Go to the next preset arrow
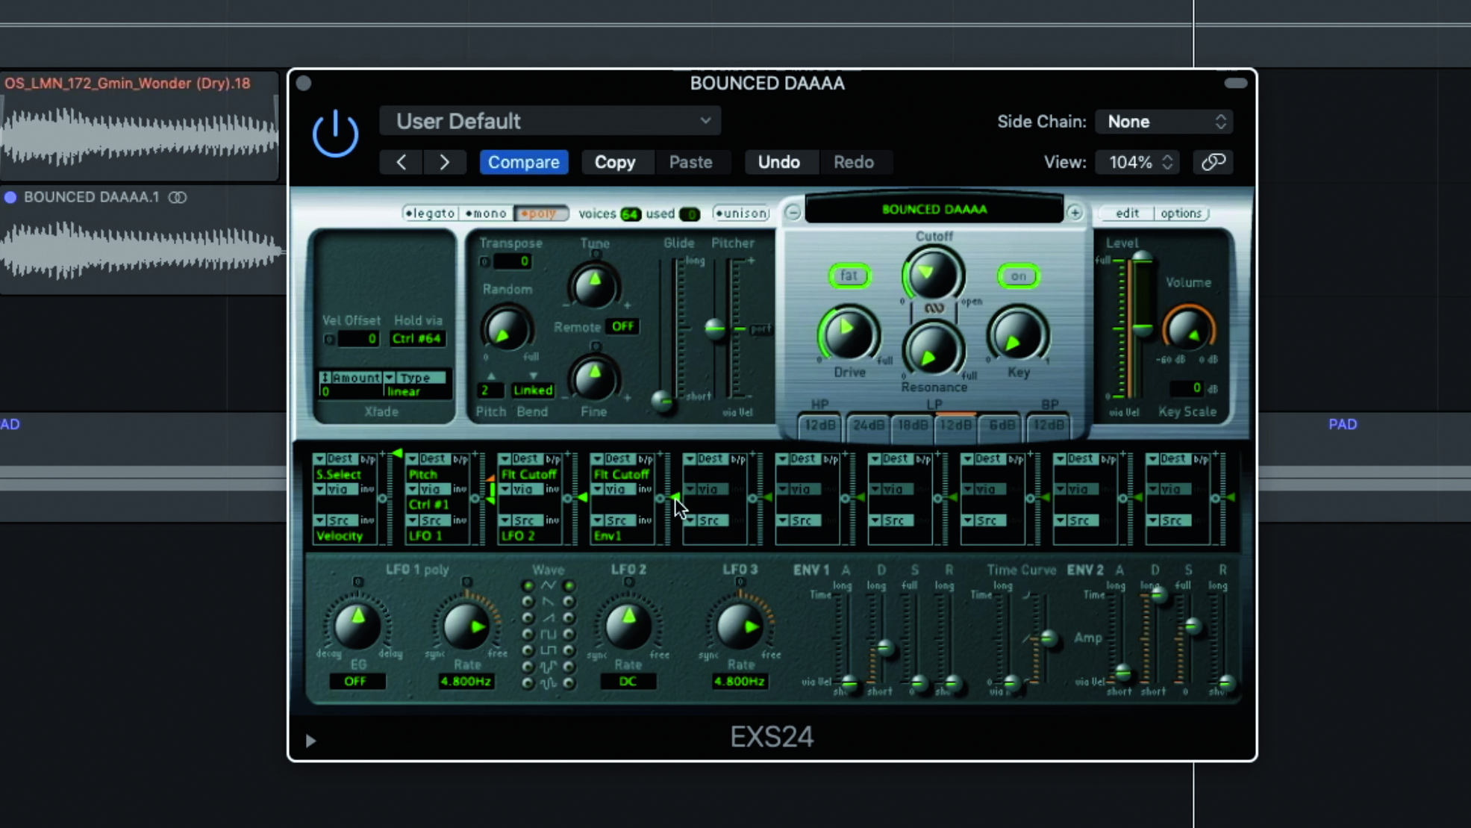1471x828 pixels. tap(445, 162)
